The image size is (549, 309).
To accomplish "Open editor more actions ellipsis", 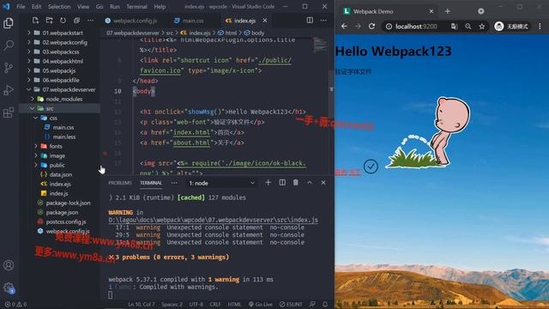I will (323, 21).
